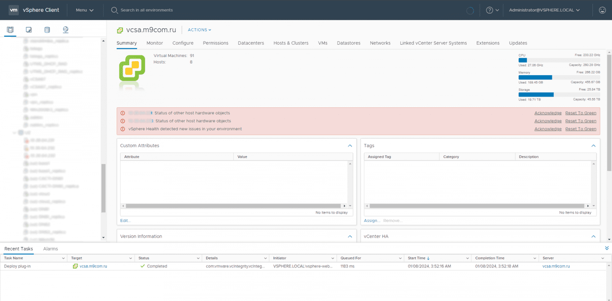This screenshot has height=301, width=612.
Task: Acknowledge the vSphere Health alert
Action: pyautogui.click(x=548, y=129)
